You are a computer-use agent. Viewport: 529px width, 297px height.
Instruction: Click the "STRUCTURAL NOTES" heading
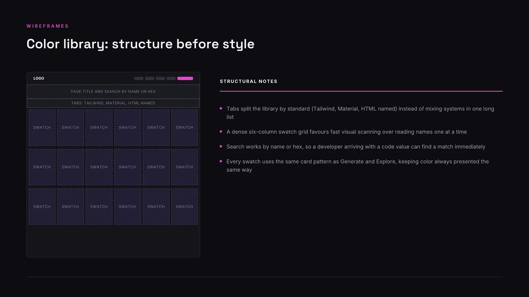pyautogui.click(x=249, y=81)
